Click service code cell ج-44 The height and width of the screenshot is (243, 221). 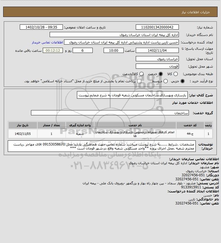(190, 134)
